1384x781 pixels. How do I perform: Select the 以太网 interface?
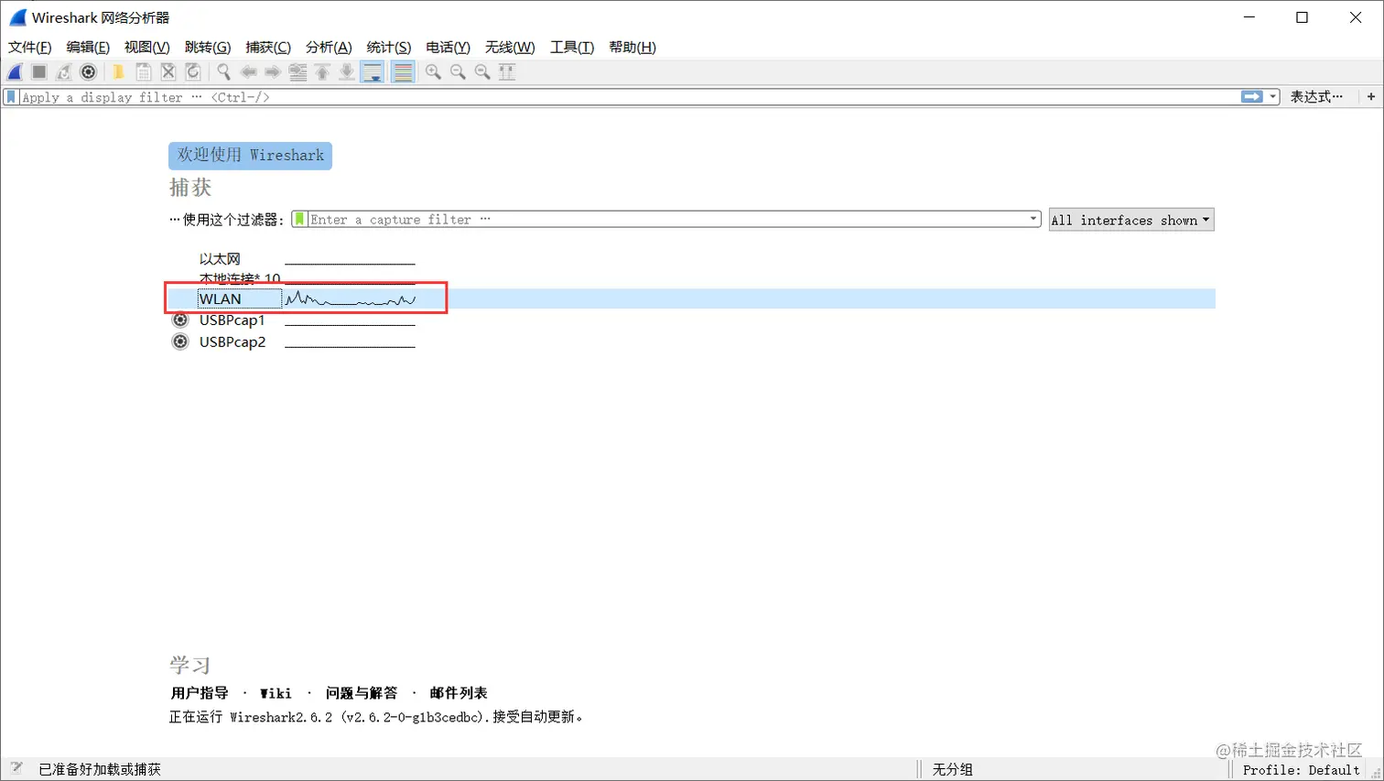tap(220, 259)
